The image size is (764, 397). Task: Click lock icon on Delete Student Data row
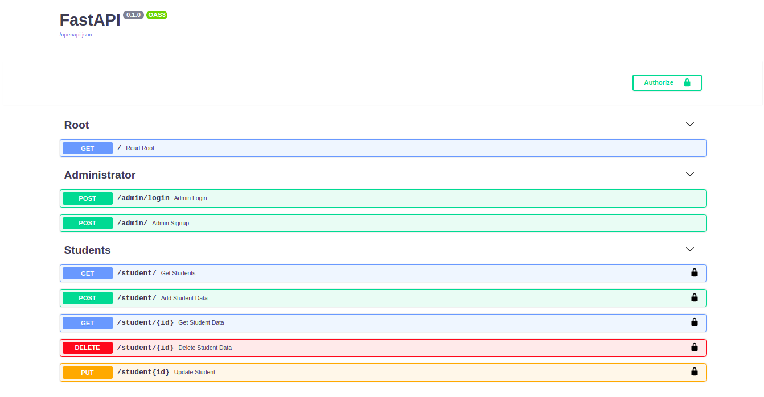point(694,347)
